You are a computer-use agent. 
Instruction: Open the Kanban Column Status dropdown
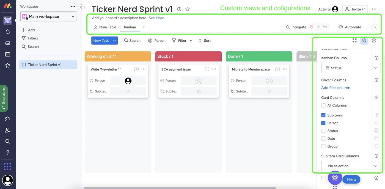tap(351, 68)
